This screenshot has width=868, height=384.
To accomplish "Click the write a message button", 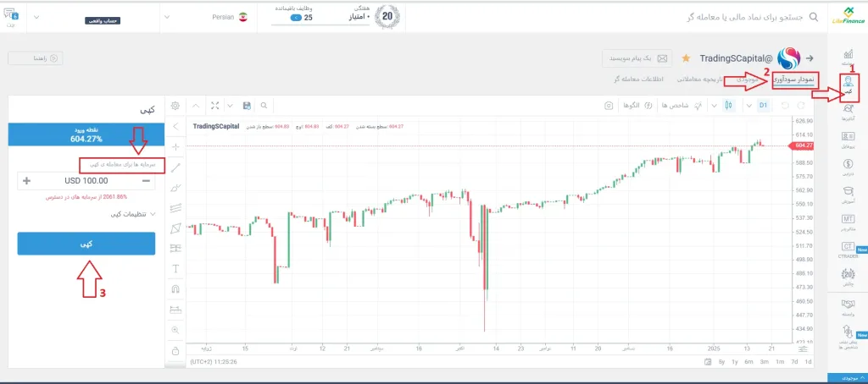I will click(x=636, y=58).
